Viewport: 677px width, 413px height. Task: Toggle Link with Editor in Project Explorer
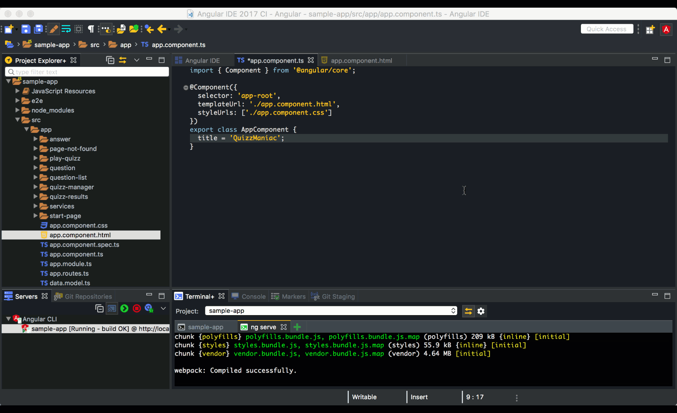(x=123, y=60)
